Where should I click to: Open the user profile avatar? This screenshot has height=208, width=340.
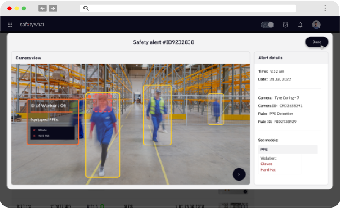pyautogui.click(x=316, y=25)
